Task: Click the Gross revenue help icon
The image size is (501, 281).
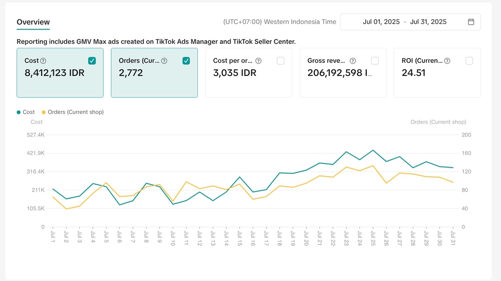Action: pos(353,61)
